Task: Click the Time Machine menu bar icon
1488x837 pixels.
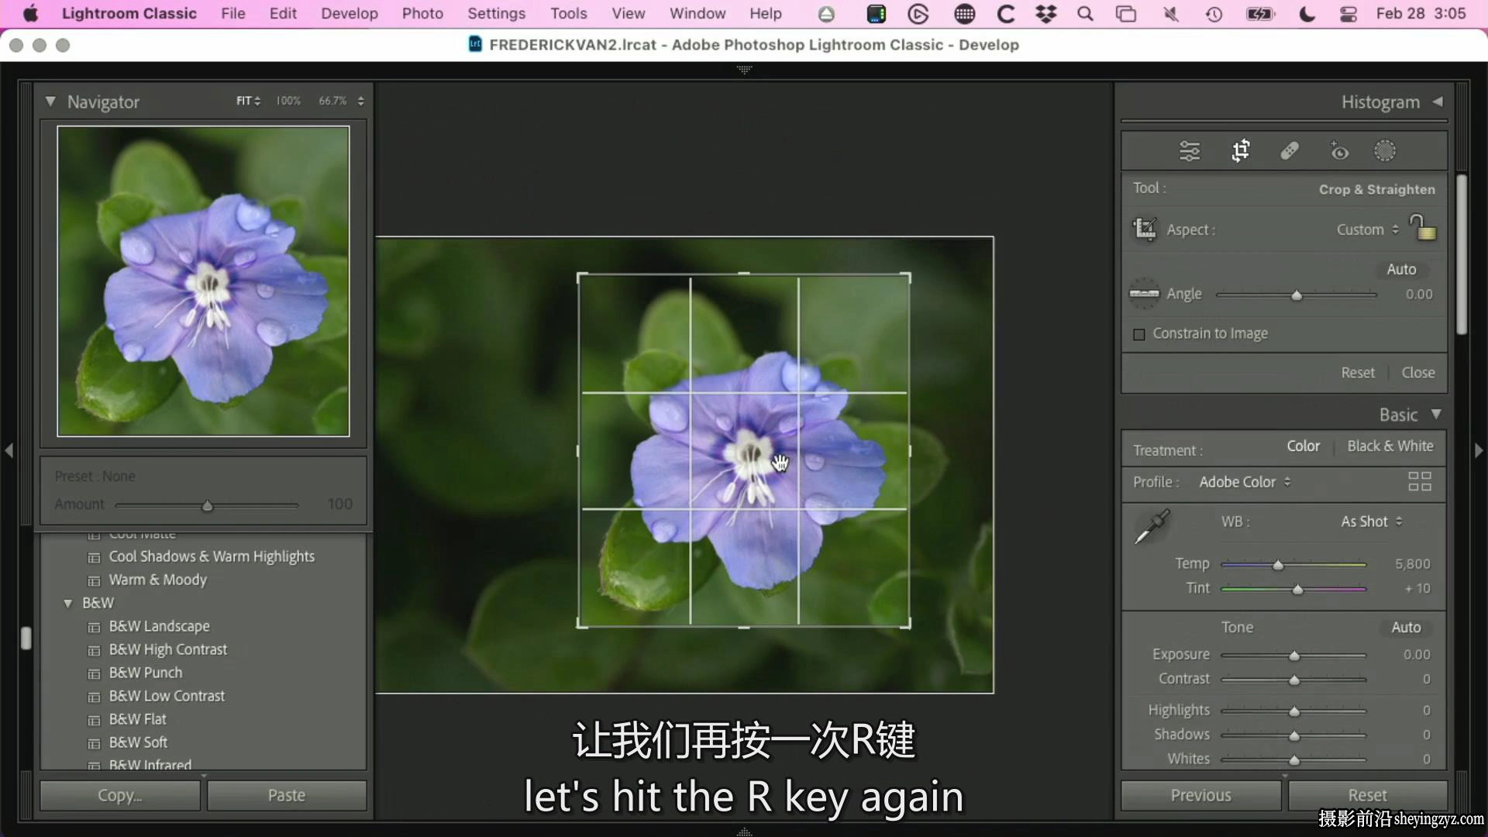Action: tap(1214, 14)
